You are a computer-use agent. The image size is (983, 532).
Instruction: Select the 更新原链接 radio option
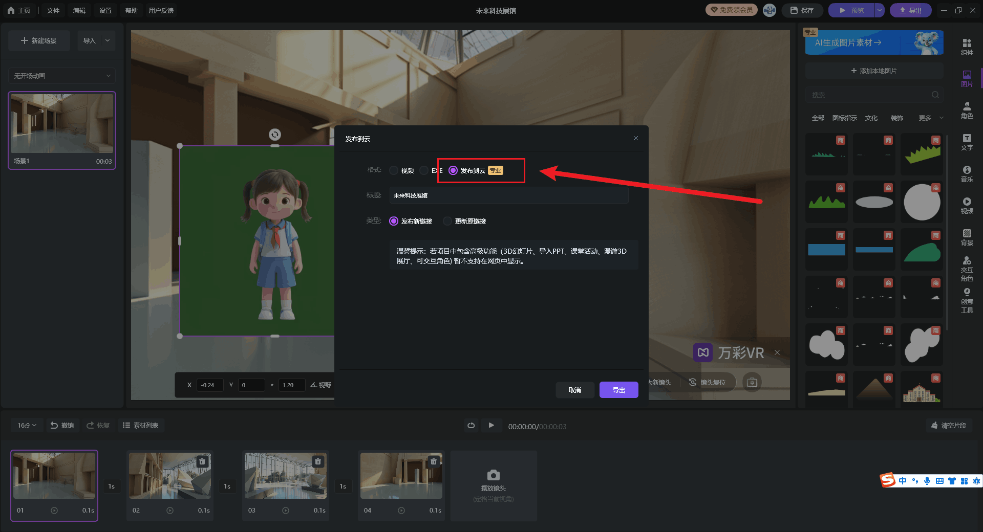coord(448,221)
